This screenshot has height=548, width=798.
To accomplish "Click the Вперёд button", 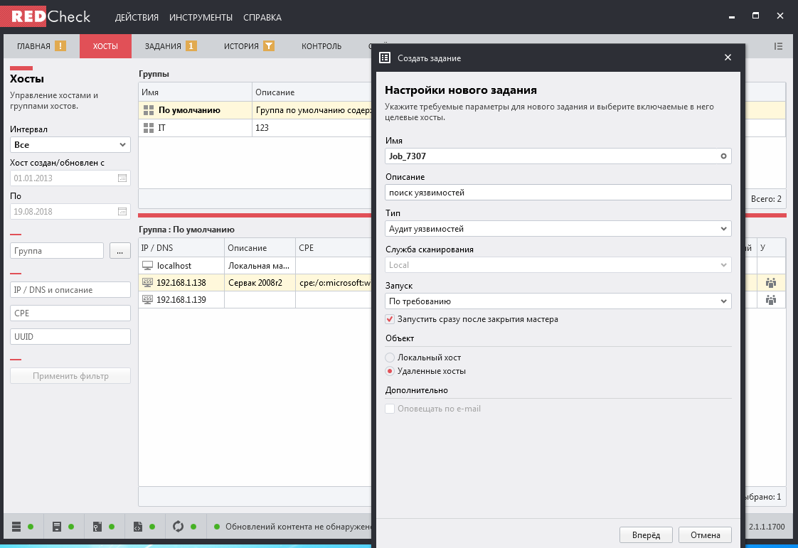I will 646,534.
